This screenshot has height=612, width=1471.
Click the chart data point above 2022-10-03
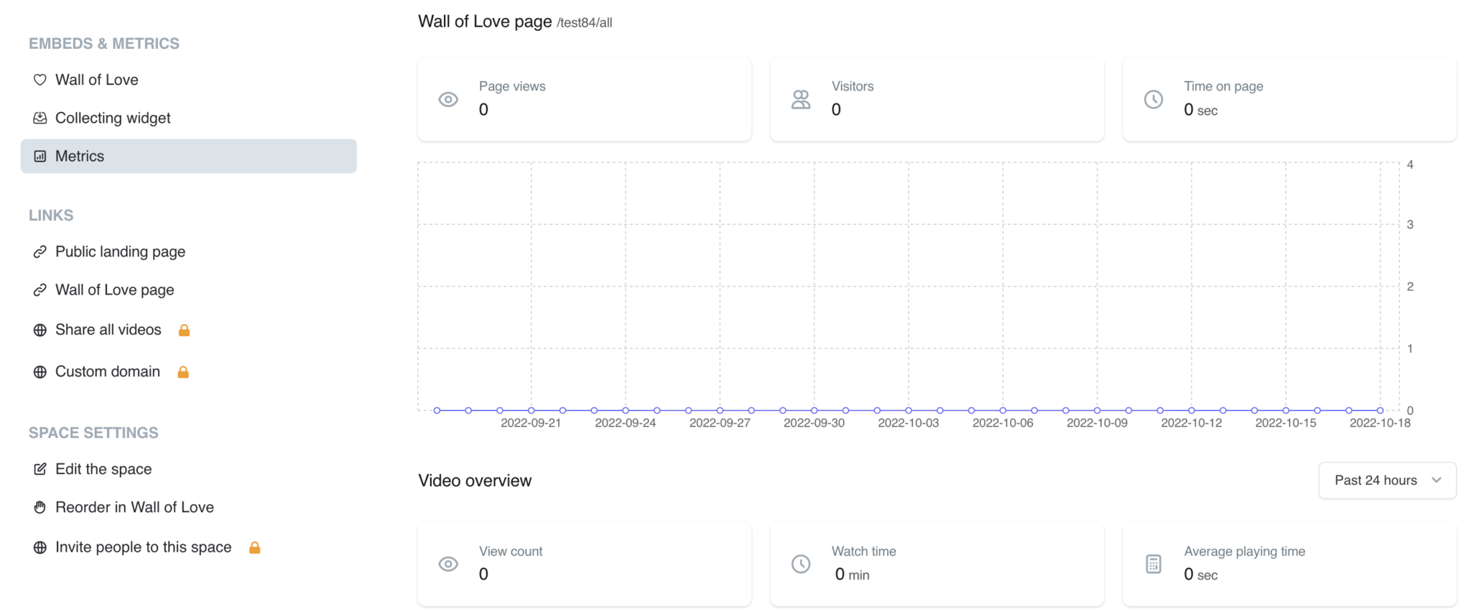909,410
